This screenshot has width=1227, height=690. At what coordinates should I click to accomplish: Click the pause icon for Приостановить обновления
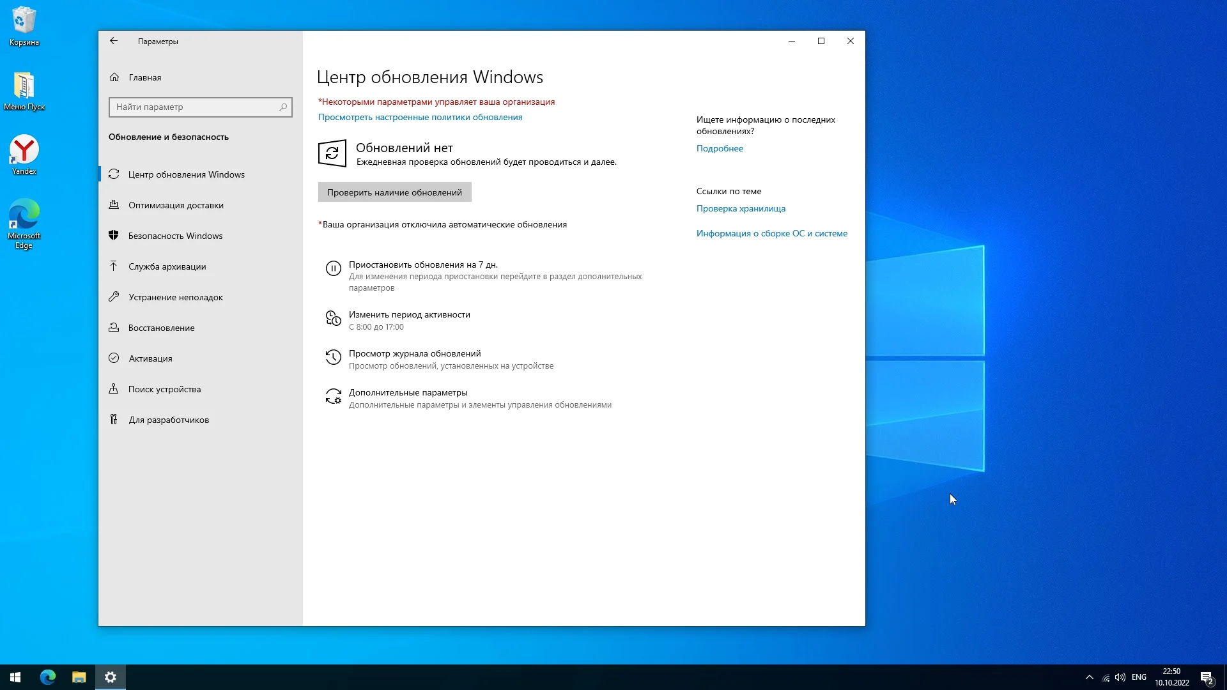pyautogui.click(x=333, y=268)
